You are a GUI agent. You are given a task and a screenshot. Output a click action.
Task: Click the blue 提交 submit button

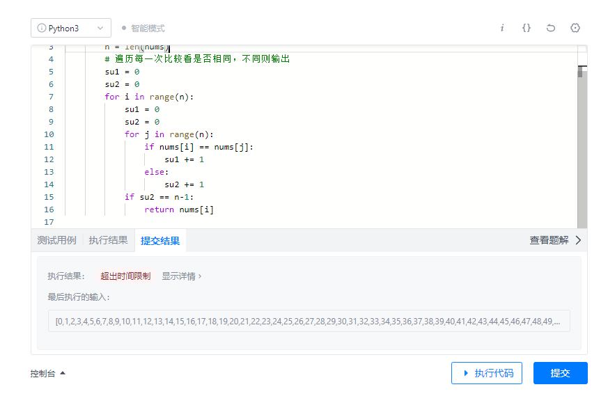561,373
